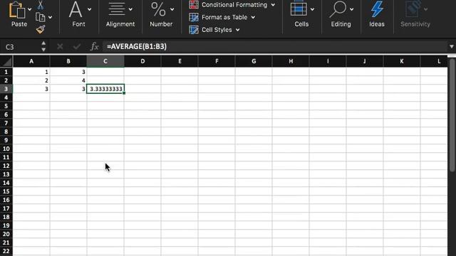Screen dimensions: 456x256
Task: Click cell C3 showing 3.33333333
Action: (x=105, y=89)
